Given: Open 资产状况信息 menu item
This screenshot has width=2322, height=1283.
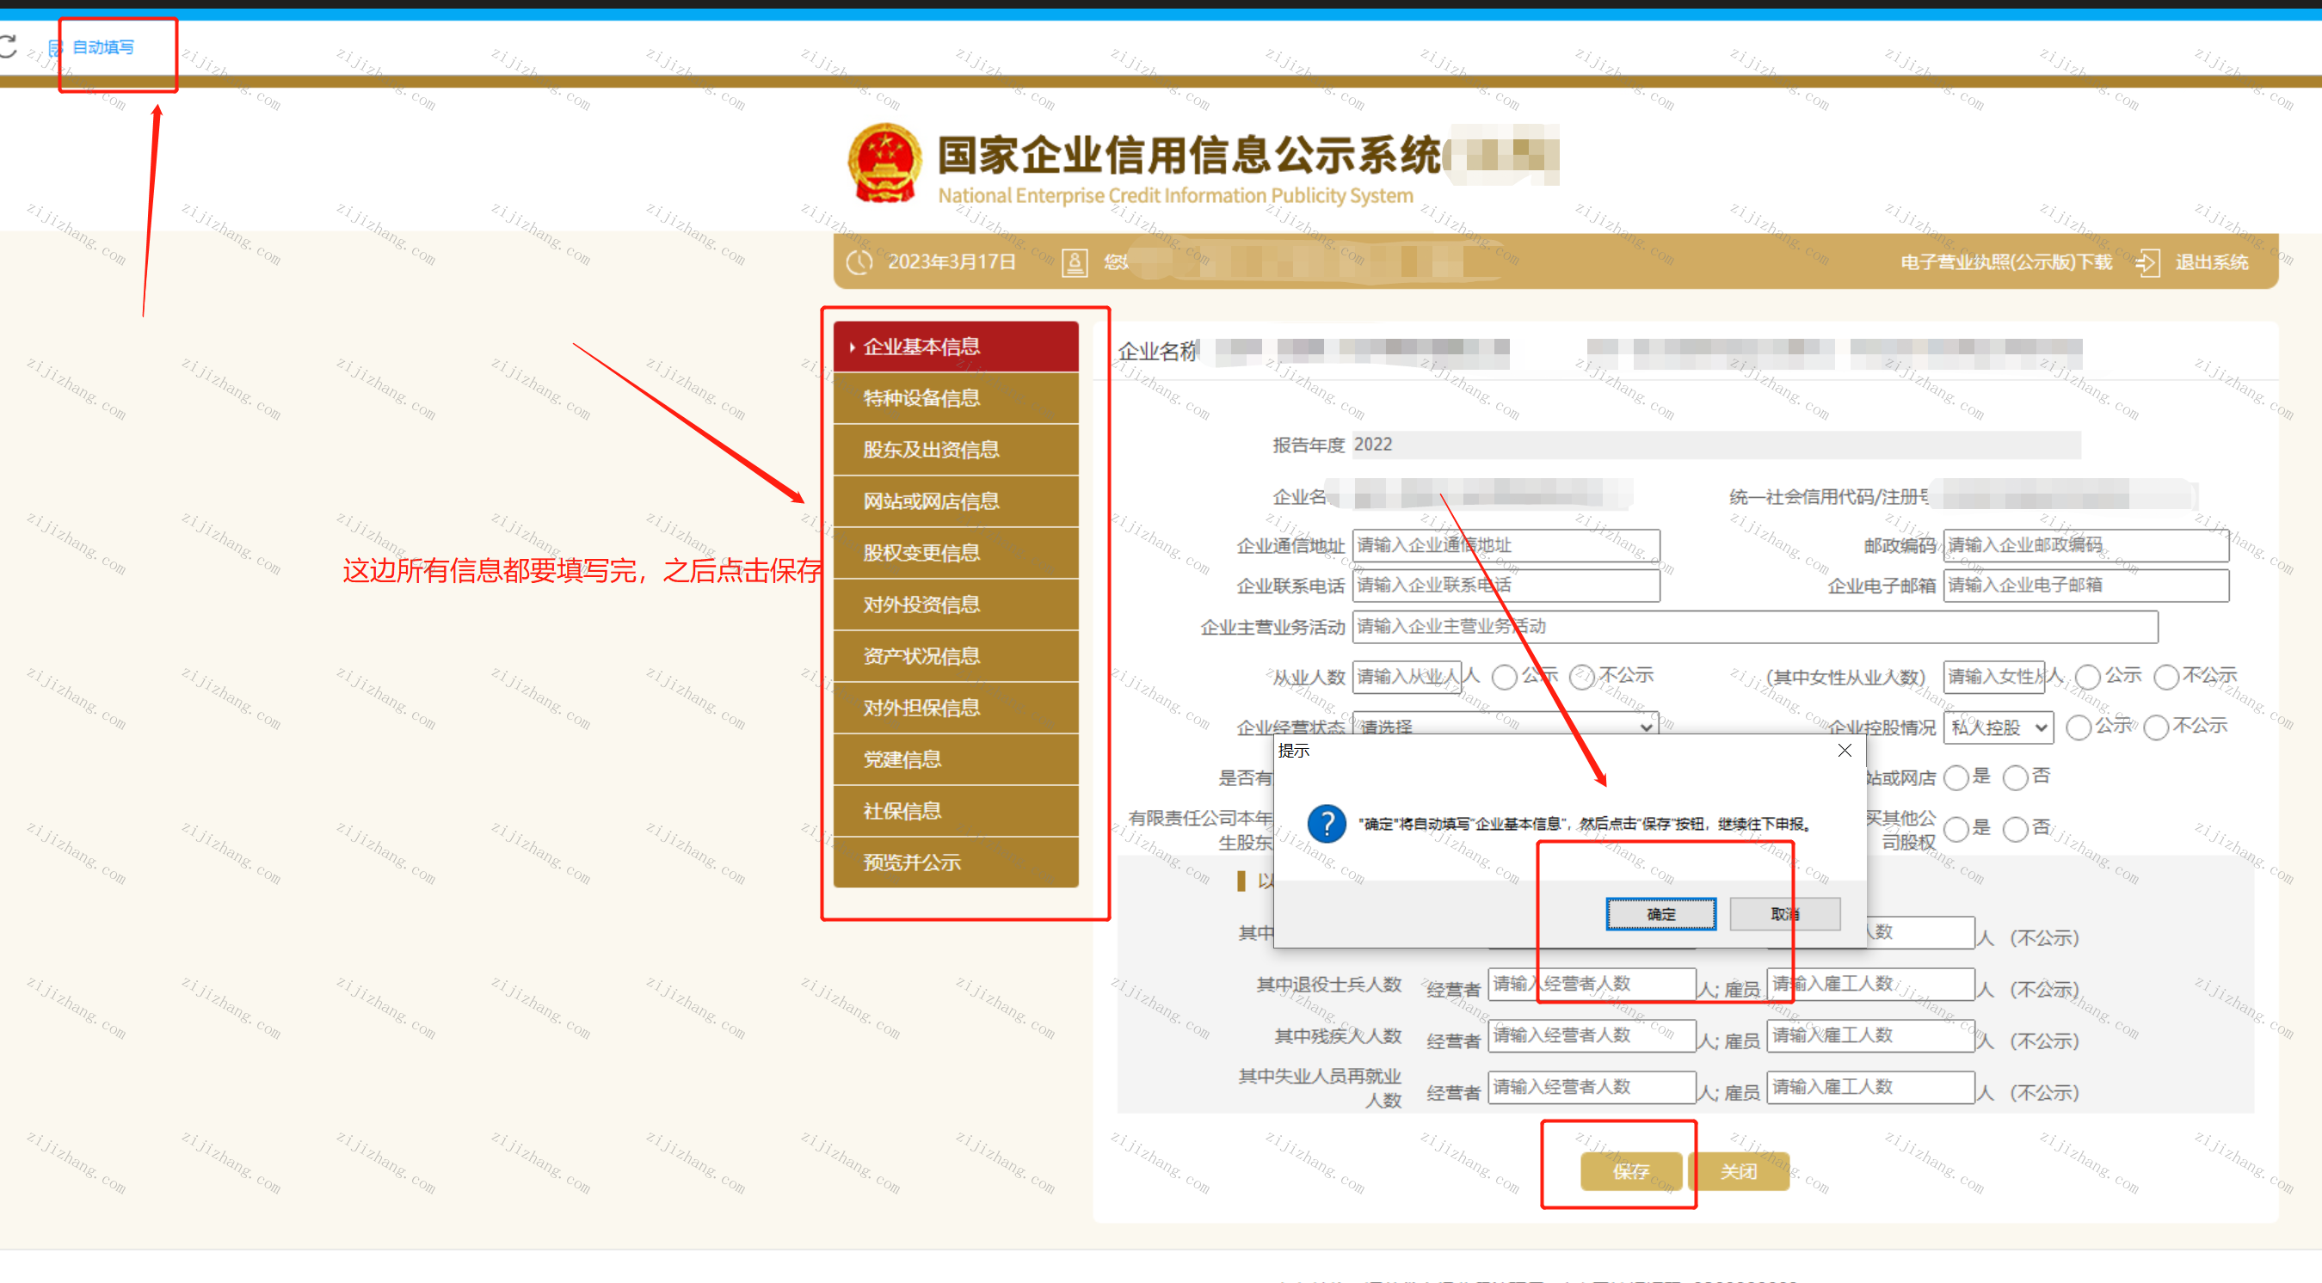Looking at the screenshot, I should coord(956,657).
